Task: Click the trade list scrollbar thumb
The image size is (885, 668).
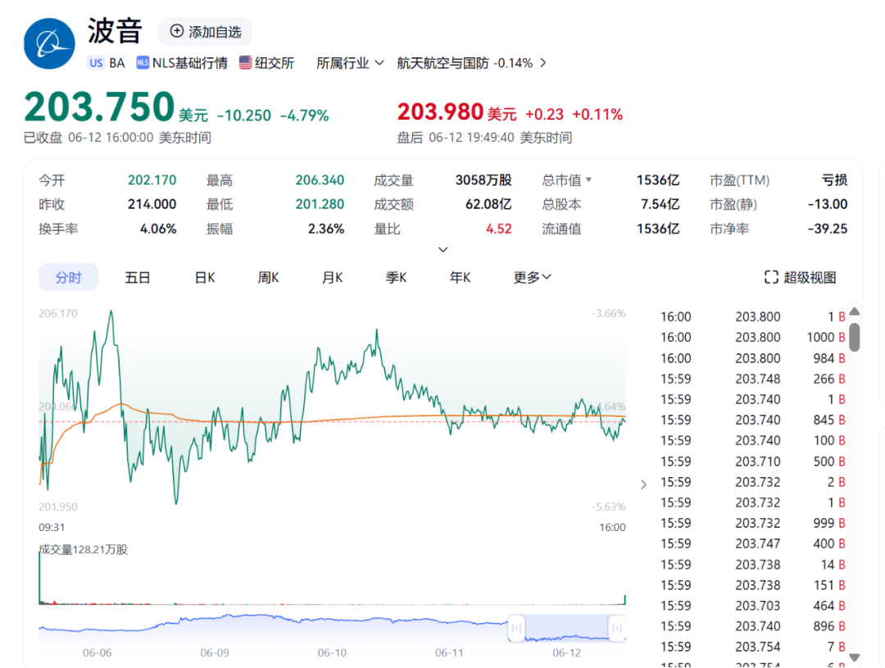Action: (855, 337)
